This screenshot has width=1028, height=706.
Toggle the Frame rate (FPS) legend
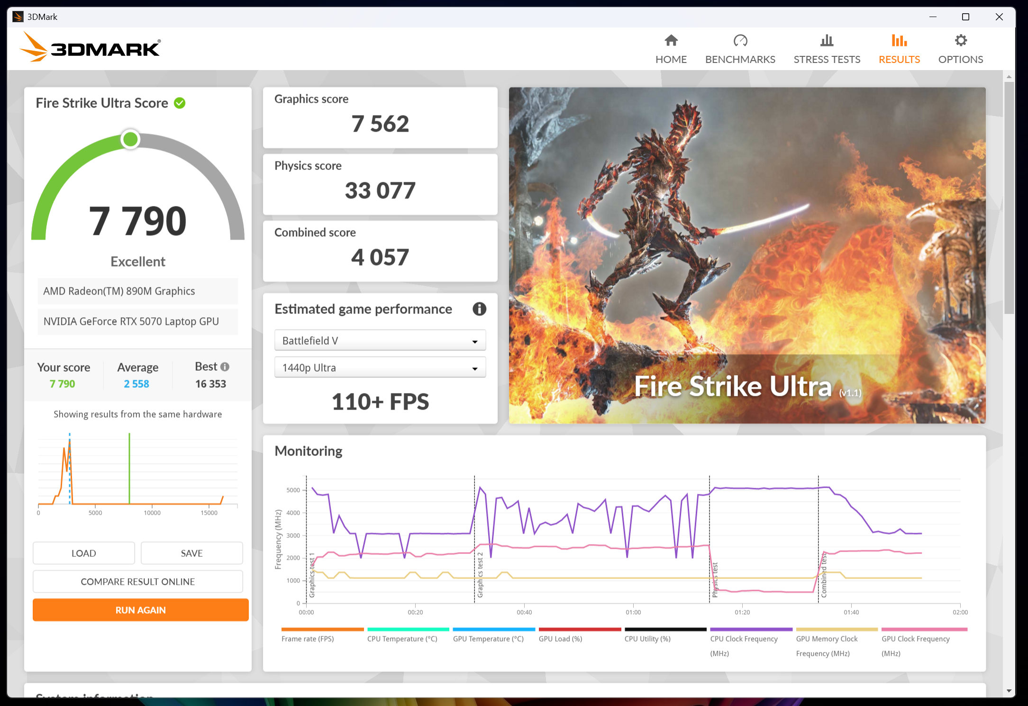click(322, 635)
